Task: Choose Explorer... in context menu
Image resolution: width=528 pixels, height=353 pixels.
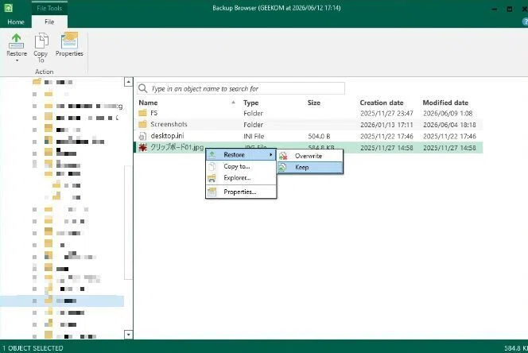Action: [x=241, y=178]
